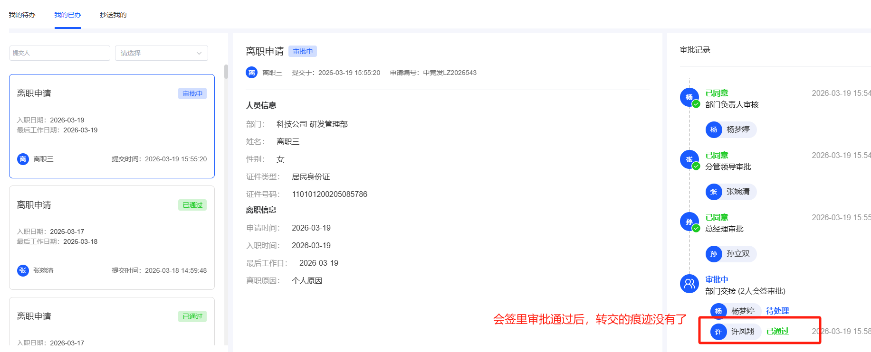Image resolution: width=871 pixels, height=352 pixels.
Task: Click the 人员信息 section heading
Action: [x=261, y=105]
